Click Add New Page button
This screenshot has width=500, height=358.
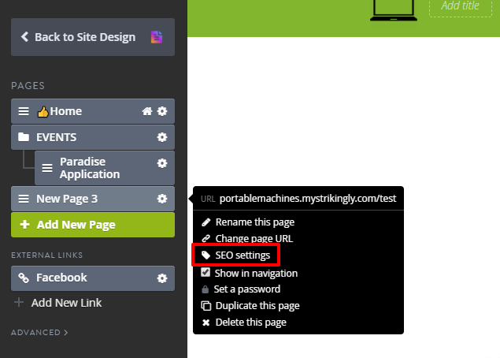pos(93,225)
